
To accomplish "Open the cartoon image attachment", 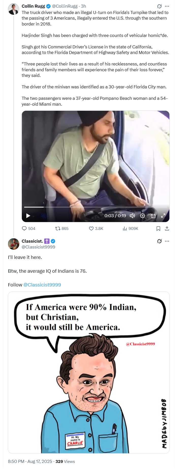I will click(89, 372).
